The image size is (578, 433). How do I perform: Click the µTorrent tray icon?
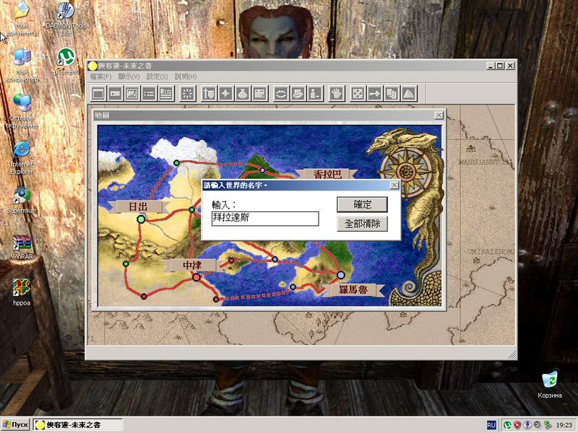click(507, 425)
